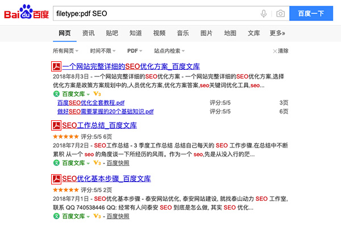Open 一个网站完整详细的SEO优化方案_百度文库 result

click(131, 66)
